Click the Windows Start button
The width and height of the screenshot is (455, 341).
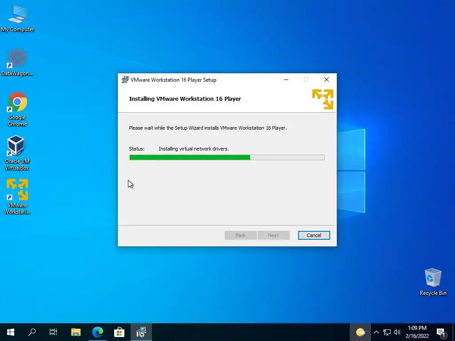pos(11,332)
